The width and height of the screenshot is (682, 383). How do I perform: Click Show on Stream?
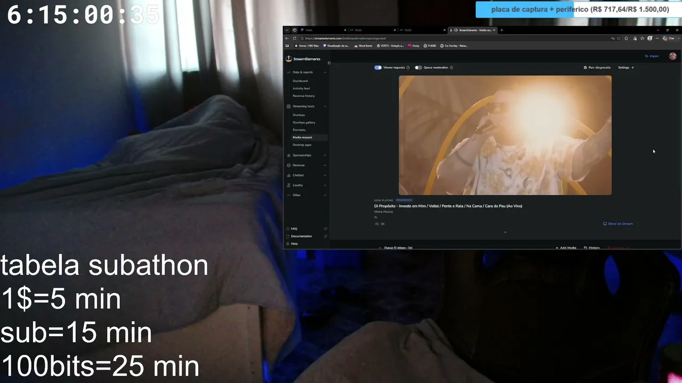[x=618, y=224]
